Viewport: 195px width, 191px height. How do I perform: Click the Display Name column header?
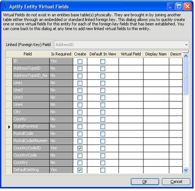(x=156, y=54)
